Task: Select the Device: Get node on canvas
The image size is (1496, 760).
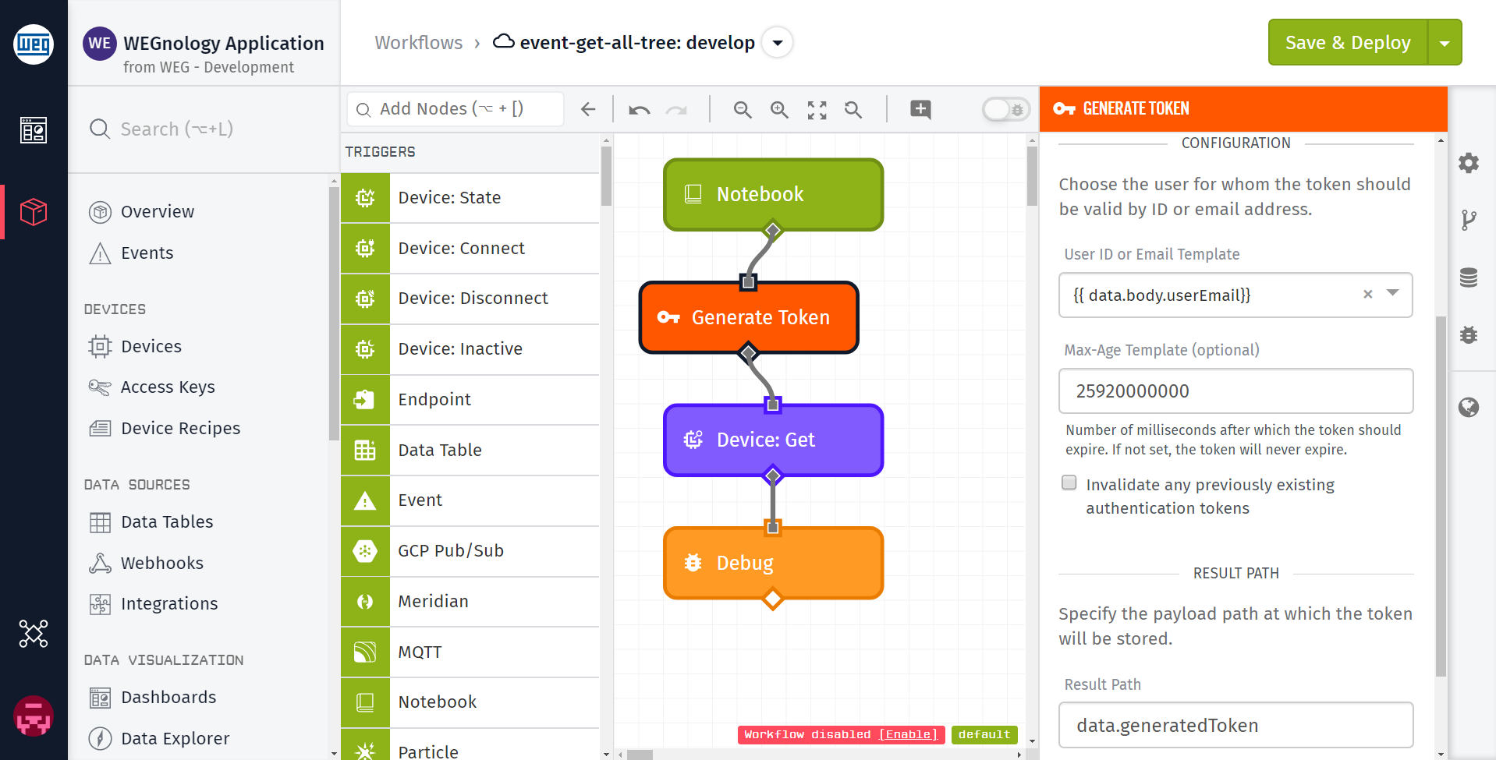Action: pyautogui.click(x=773, y=440)
